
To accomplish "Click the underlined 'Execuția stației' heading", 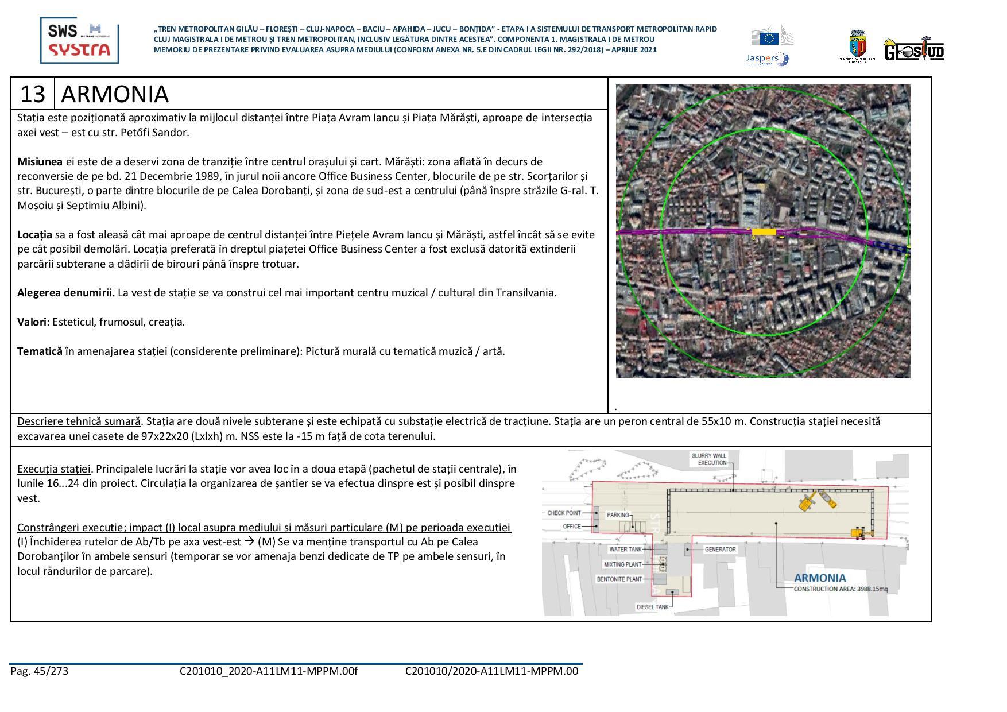I will pos(54,469).
